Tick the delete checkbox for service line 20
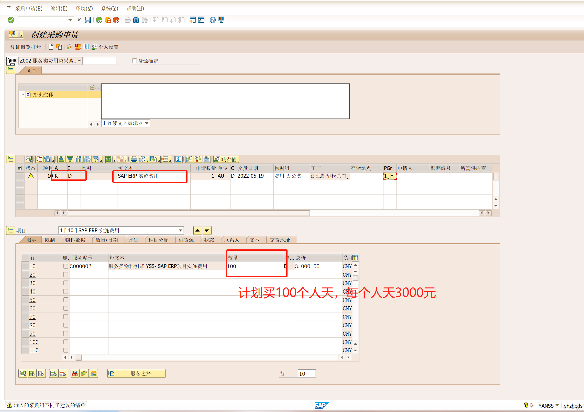584x412 pixels. click(66, 275)
